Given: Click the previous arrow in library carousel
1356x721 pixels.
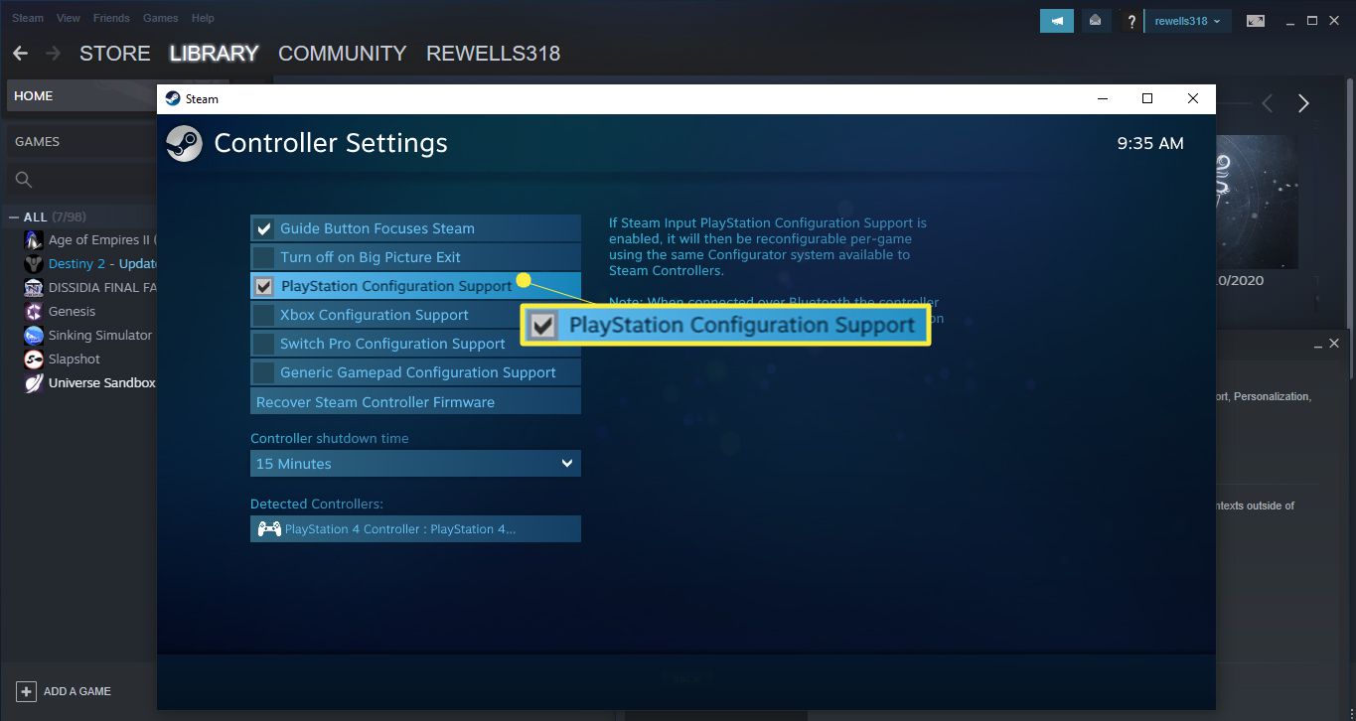Looking at the screenshot, I should (1268, 103).
